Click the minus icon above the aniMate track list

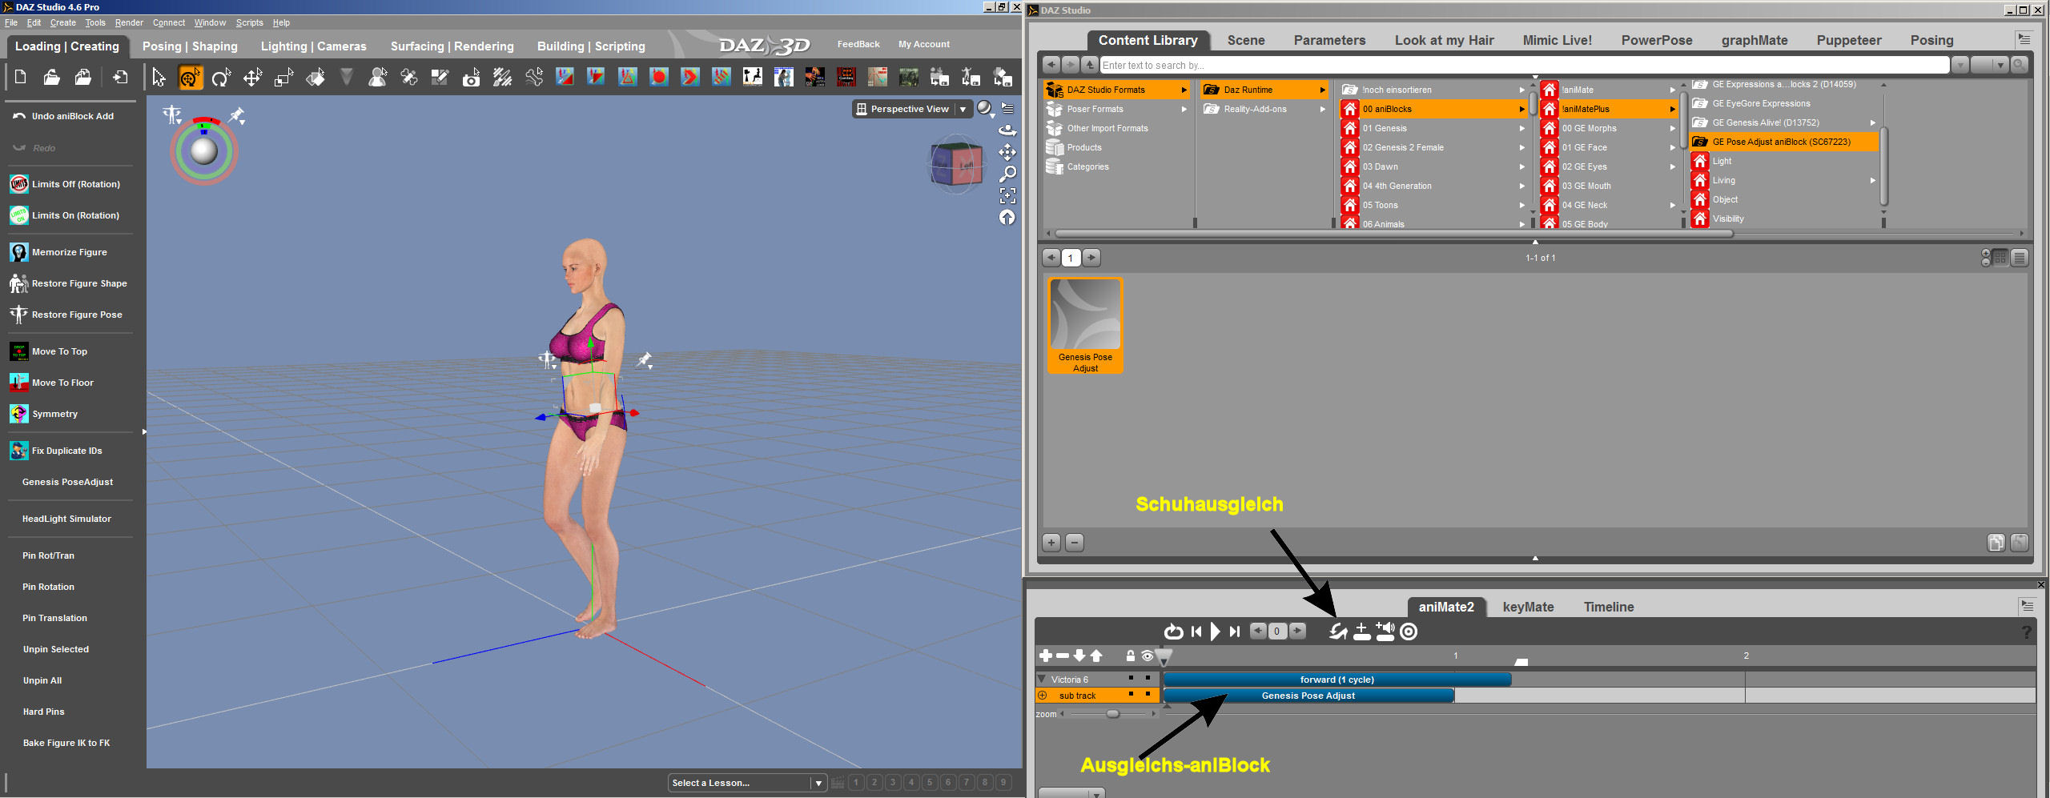pos(1063,656)
